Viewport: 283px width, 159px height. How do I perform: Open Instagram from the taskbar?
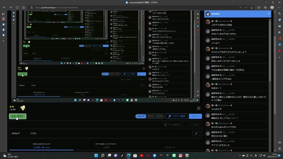(180, 155)
